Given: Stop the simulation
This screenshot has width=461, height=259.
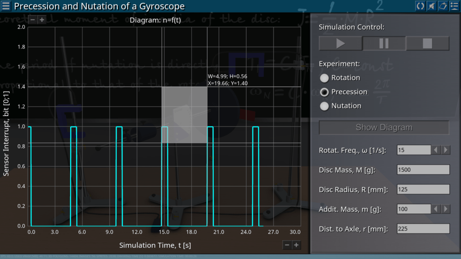Looking at the screenshot, I should coord(427,44).
